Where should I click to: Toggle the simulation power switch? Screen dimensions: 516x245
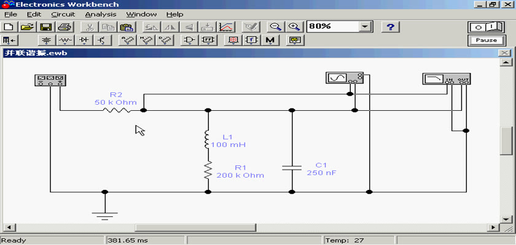point(487,27)
